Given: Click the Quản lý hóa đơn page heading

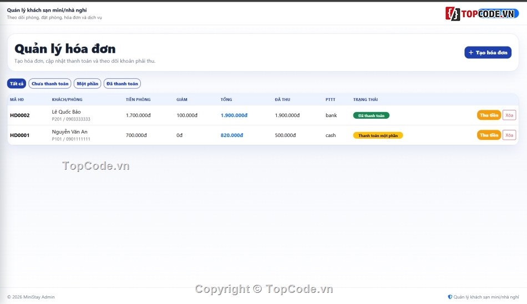Looking at the screenshot, I should pyautogui.click(x=65, y=49).
